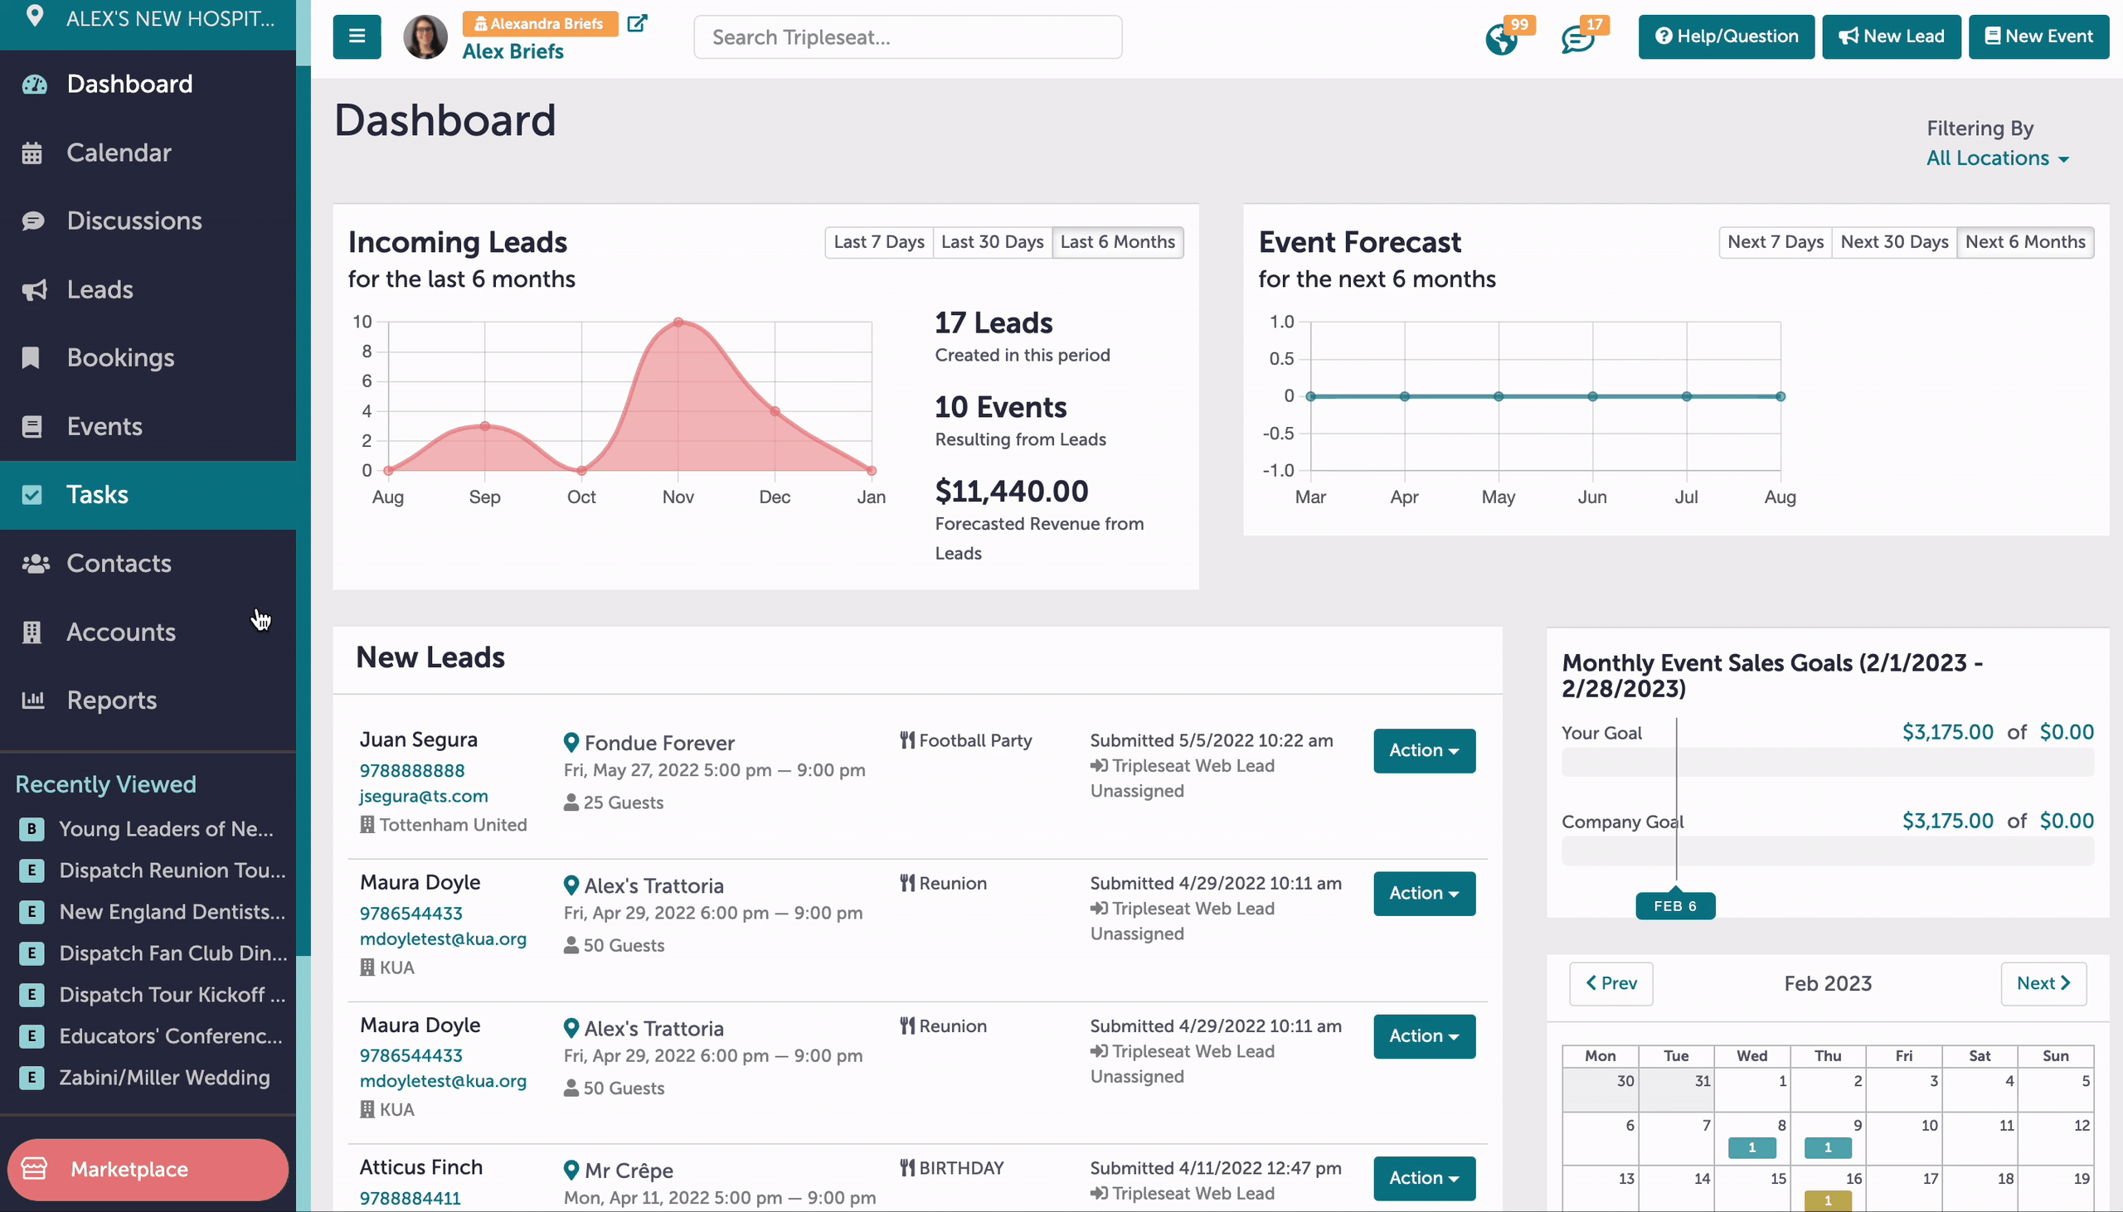Click the Bookings bookmark icon in the sidebar
This screenshot has height=1212, width=2123.
coord(31,358)
